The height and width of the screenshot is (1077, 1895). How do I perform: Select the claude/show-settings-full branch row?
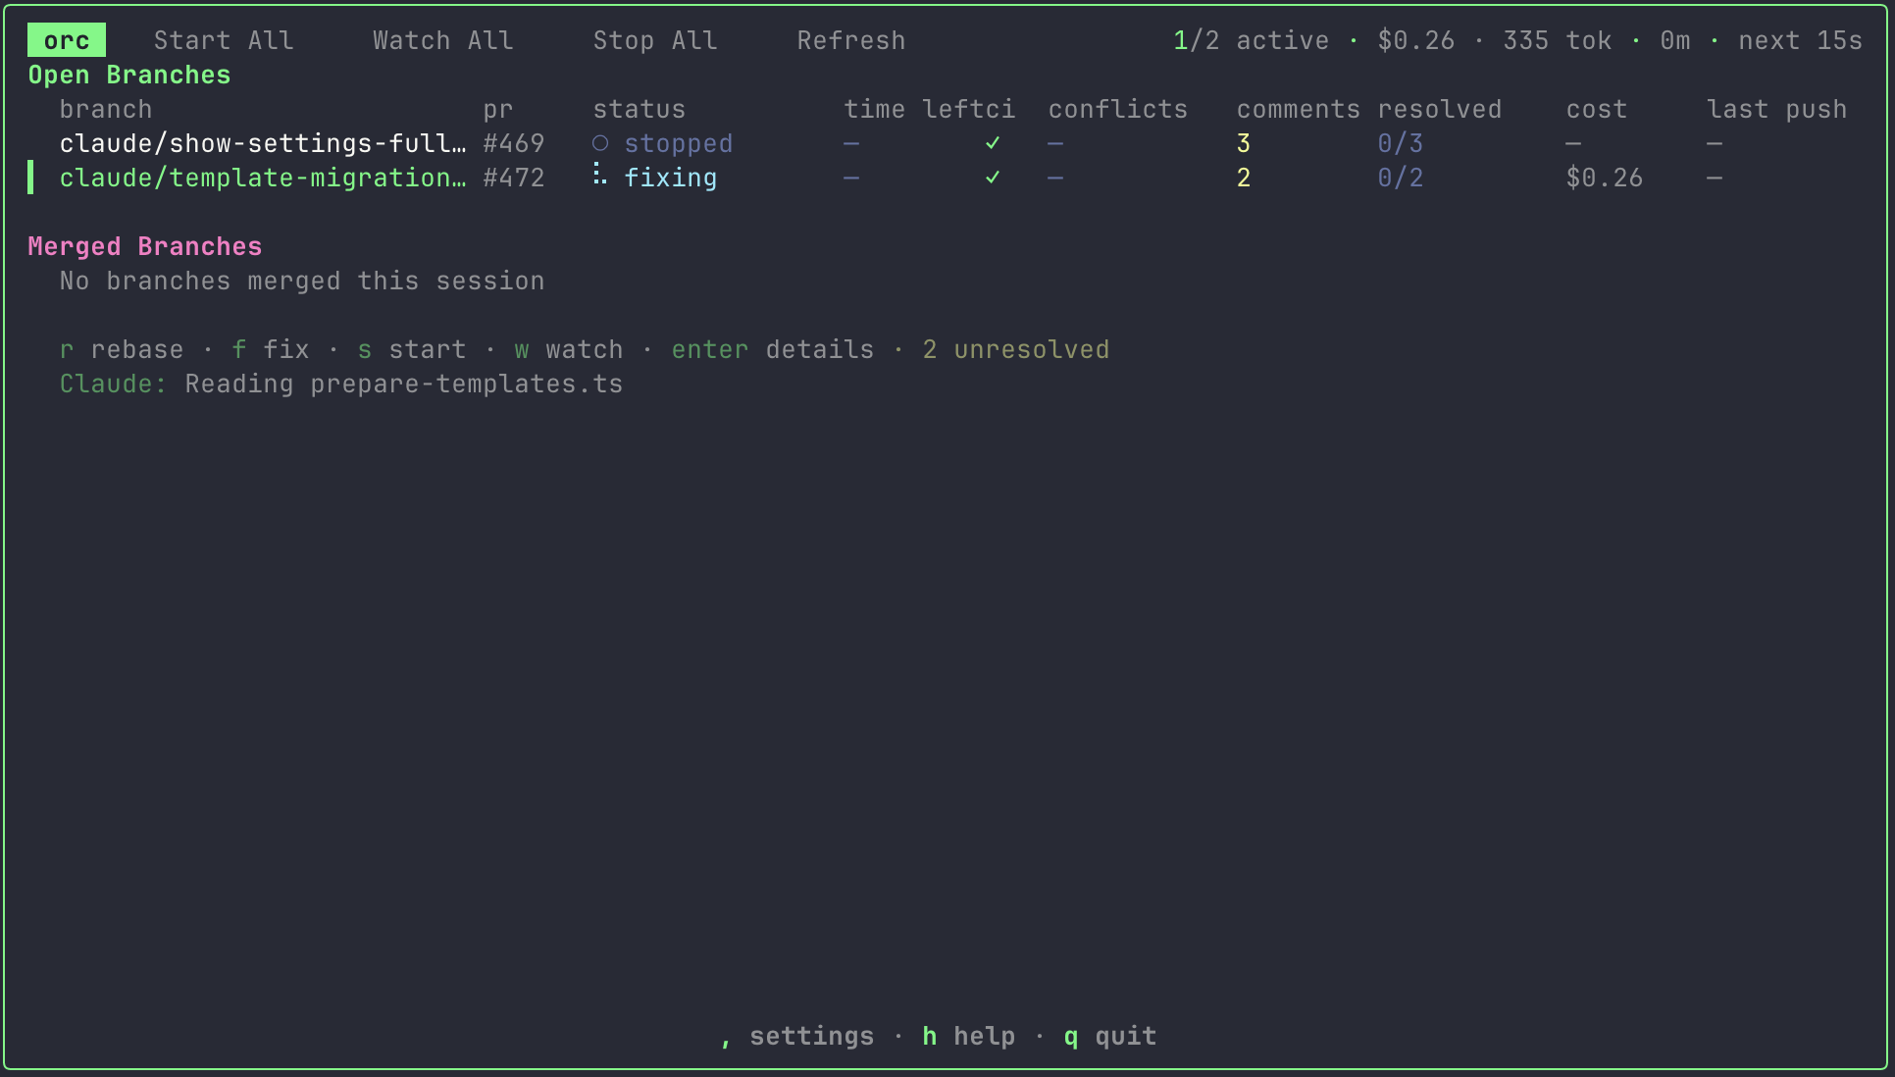tap(262, 143)
